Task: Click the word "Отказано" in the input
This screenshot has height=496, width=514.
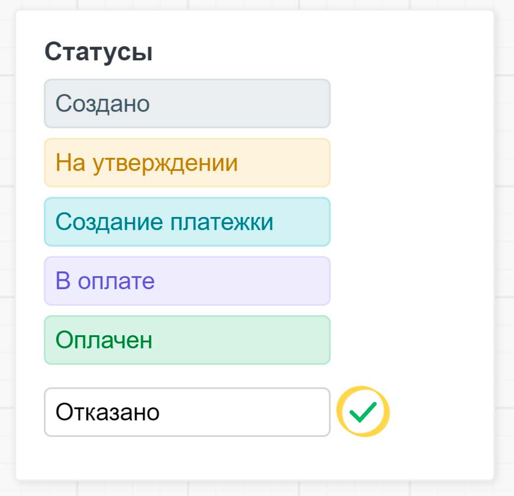Action: point(108,412)
